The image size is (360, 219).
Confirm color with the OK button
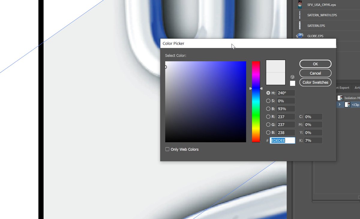315,64
